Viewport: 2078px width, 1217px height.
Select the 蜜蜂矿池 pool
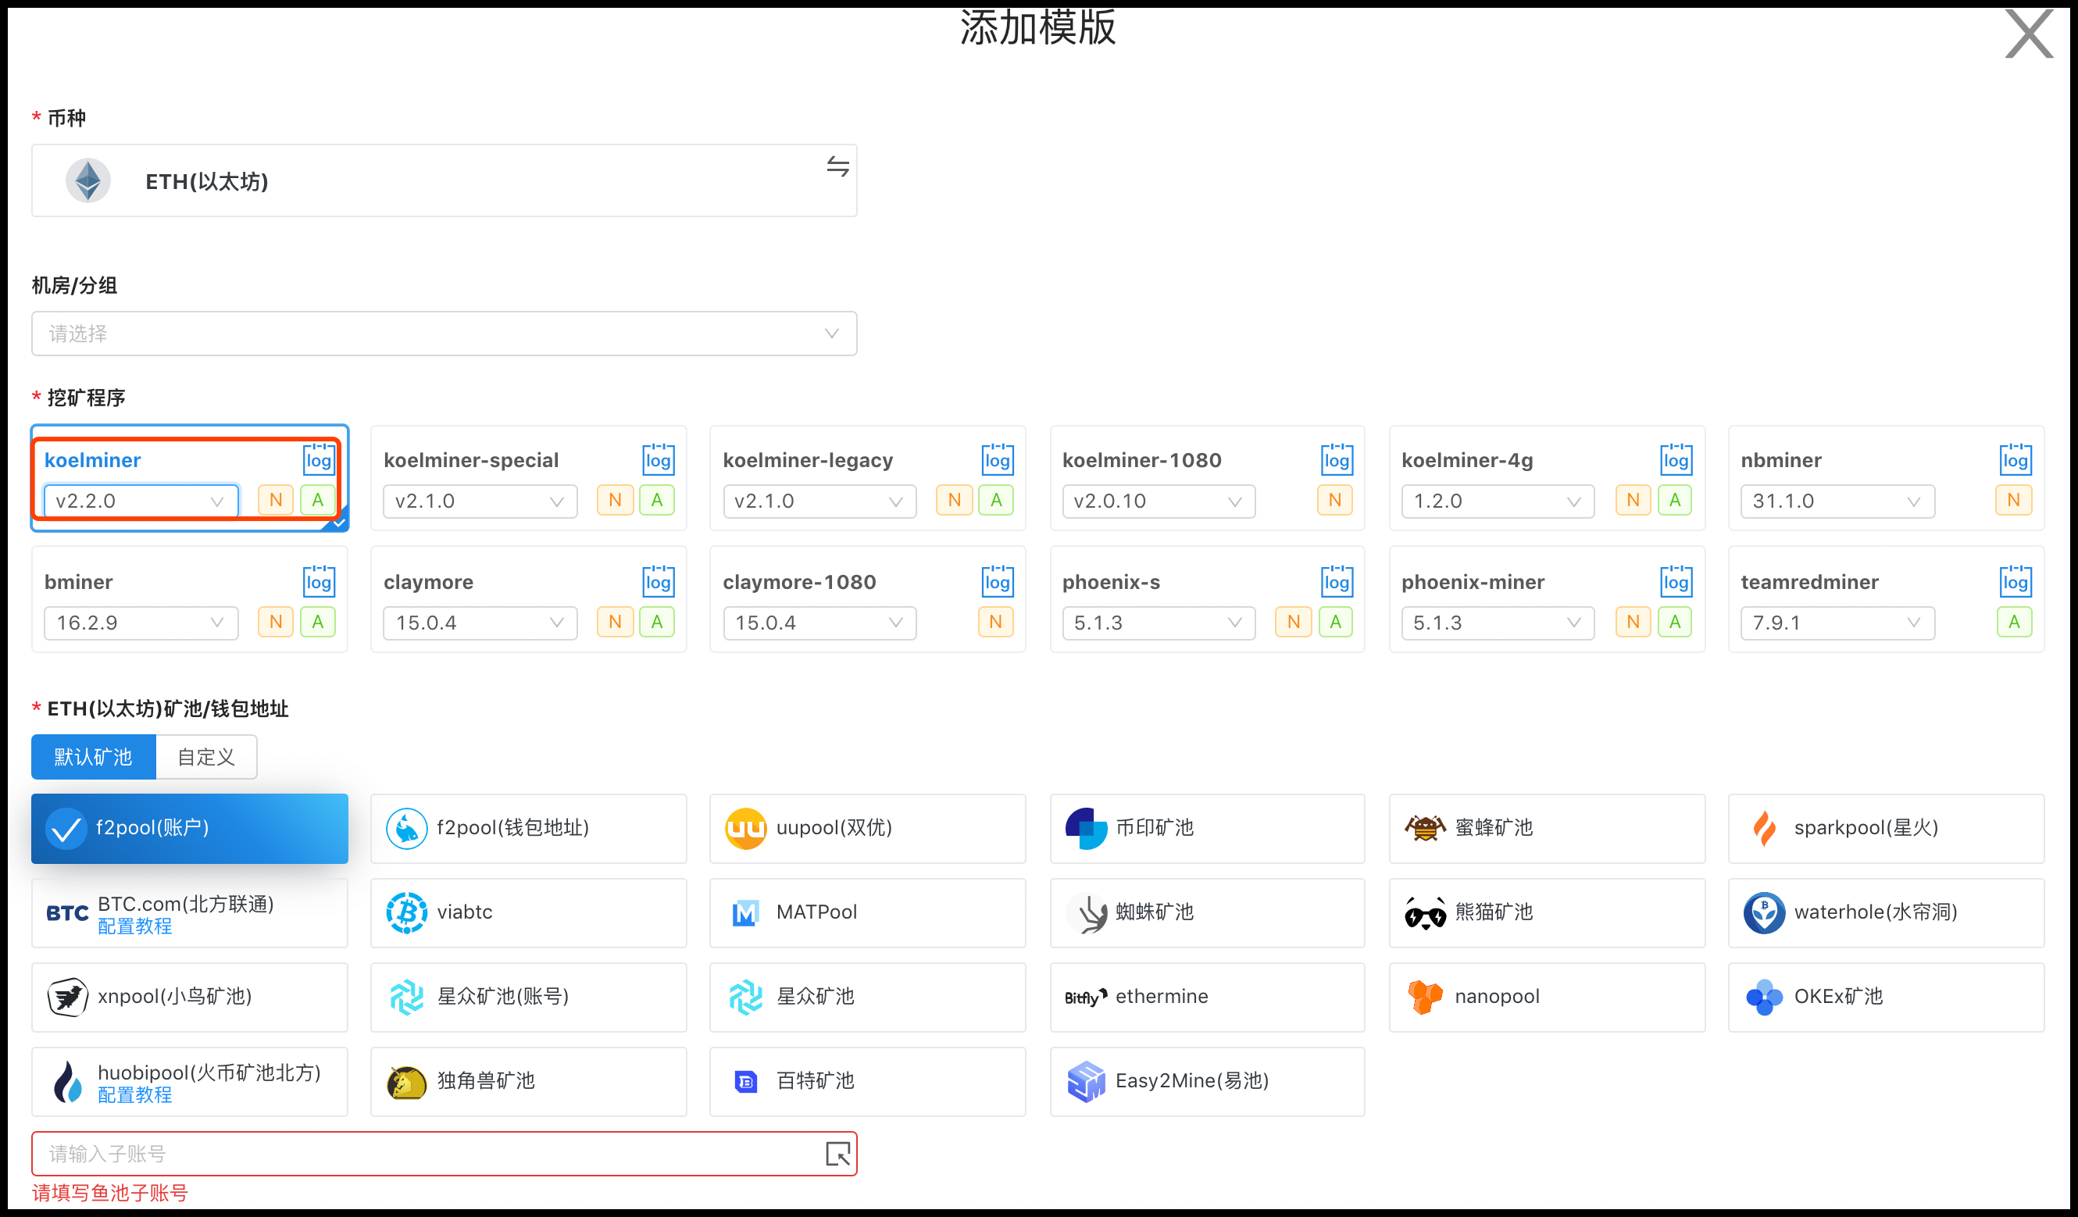pyautogui.click(x=1547, y=828)
